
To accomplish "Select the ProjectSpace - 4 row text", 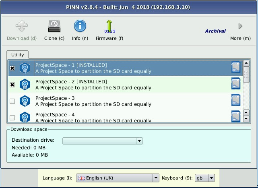I will tap(55, 114).
